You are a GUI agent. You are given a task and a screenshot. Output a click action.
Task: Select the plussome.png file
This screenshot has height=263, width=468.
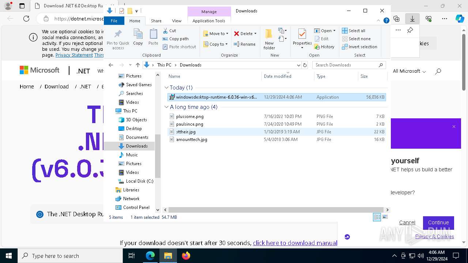coord(276,117)
